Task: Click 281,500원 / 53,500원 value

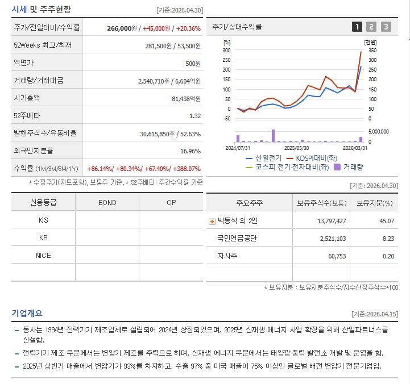Action: (173, 46)
